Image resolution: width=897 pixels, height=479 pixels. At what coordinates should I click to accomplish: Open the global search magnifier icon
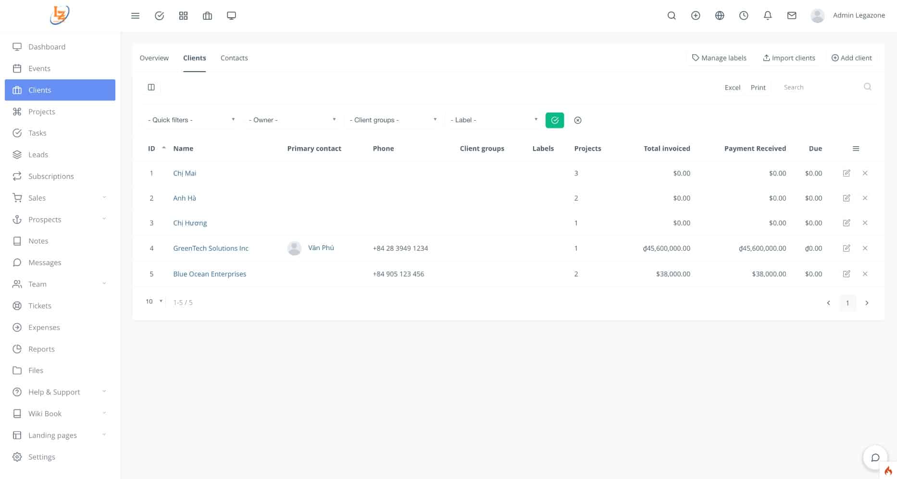pyautogui.click(x=672, y=15)
